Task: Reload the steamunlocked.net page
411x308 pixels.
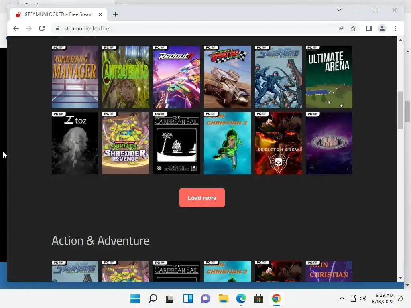Action: tap(42, 28)
